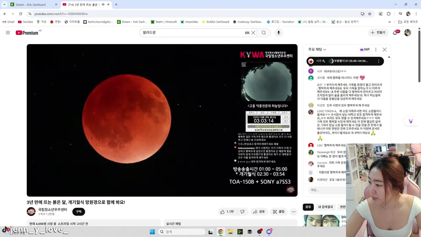Image resolution: width=421 pixels, height=237 pixels.
Task: Open the 지도 maps bookmark
Action: (41, 22)
